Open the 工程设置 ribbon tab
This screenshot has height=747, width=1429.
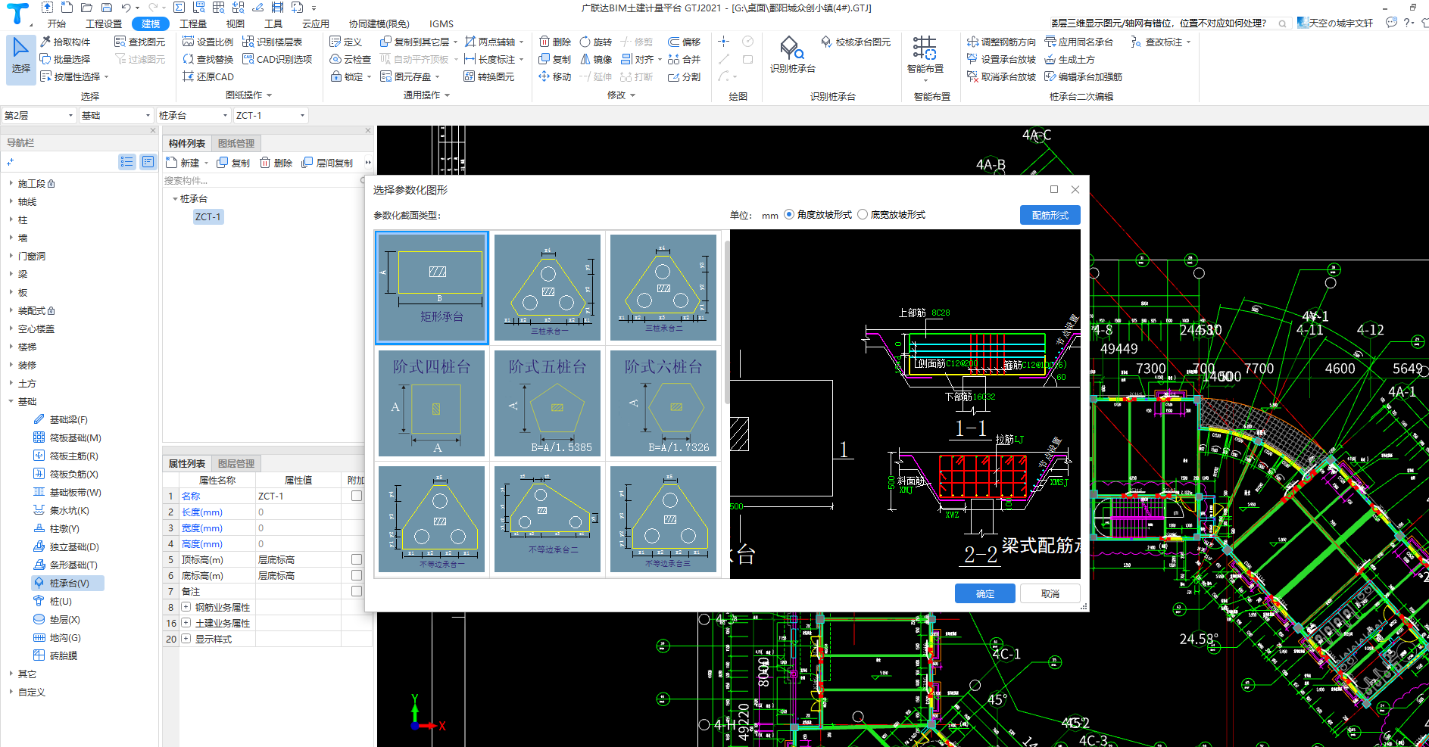tap(104, 23)
